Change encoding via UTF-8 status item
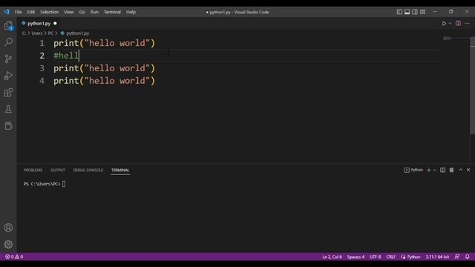 [x=375, y=257]
